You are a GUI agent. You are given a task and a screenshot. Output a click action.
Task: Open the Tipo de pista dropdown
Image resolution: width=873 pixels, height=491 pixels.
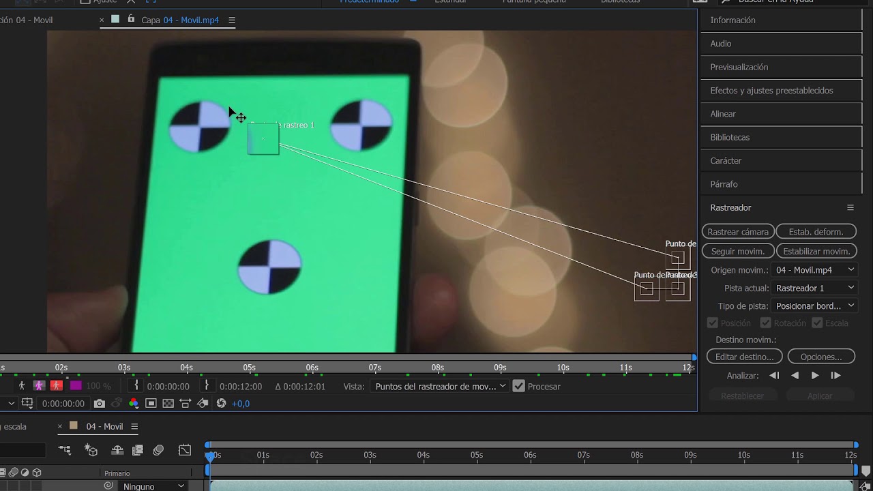(x=814, y=306)
